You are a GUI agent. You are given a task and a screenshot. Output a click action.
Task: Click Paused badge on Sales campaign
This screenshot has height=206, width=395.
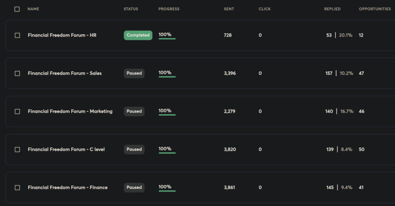coord(134,73)
